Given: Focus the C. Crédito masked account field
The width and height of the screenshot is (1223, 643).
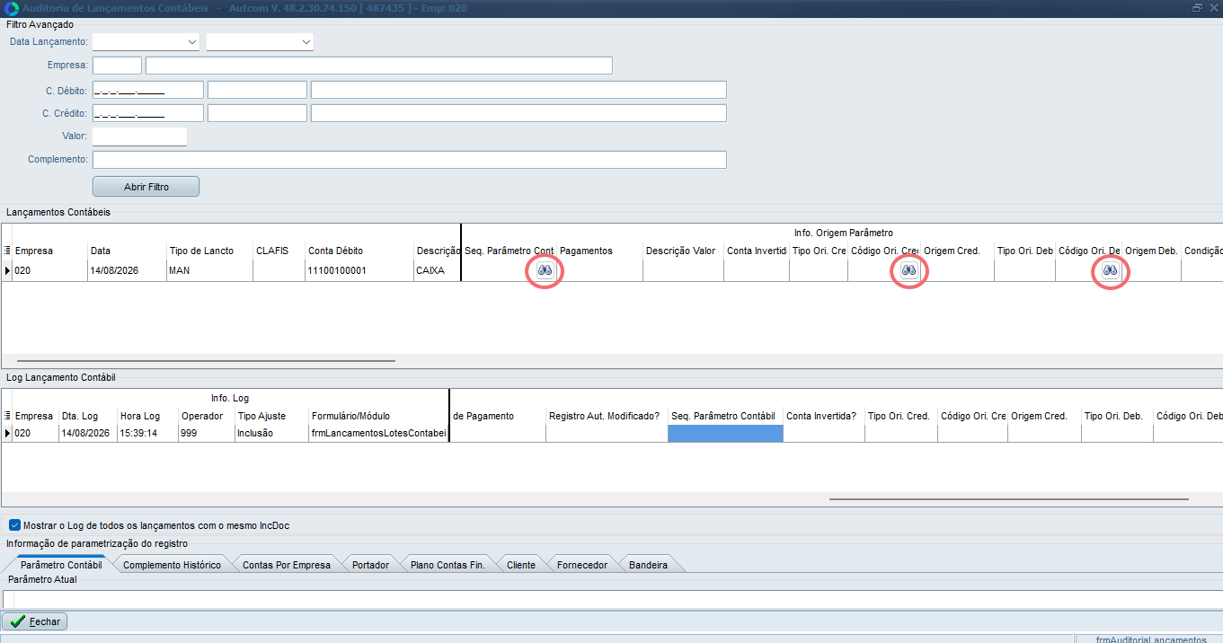Looking at the screenshot, I should [x=148, y=113].
